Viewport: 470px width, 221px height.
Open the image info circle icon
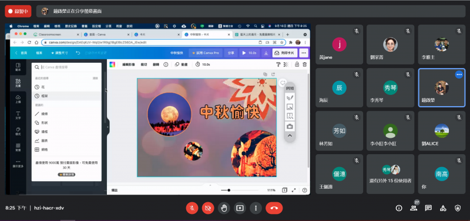click(166, 64)
